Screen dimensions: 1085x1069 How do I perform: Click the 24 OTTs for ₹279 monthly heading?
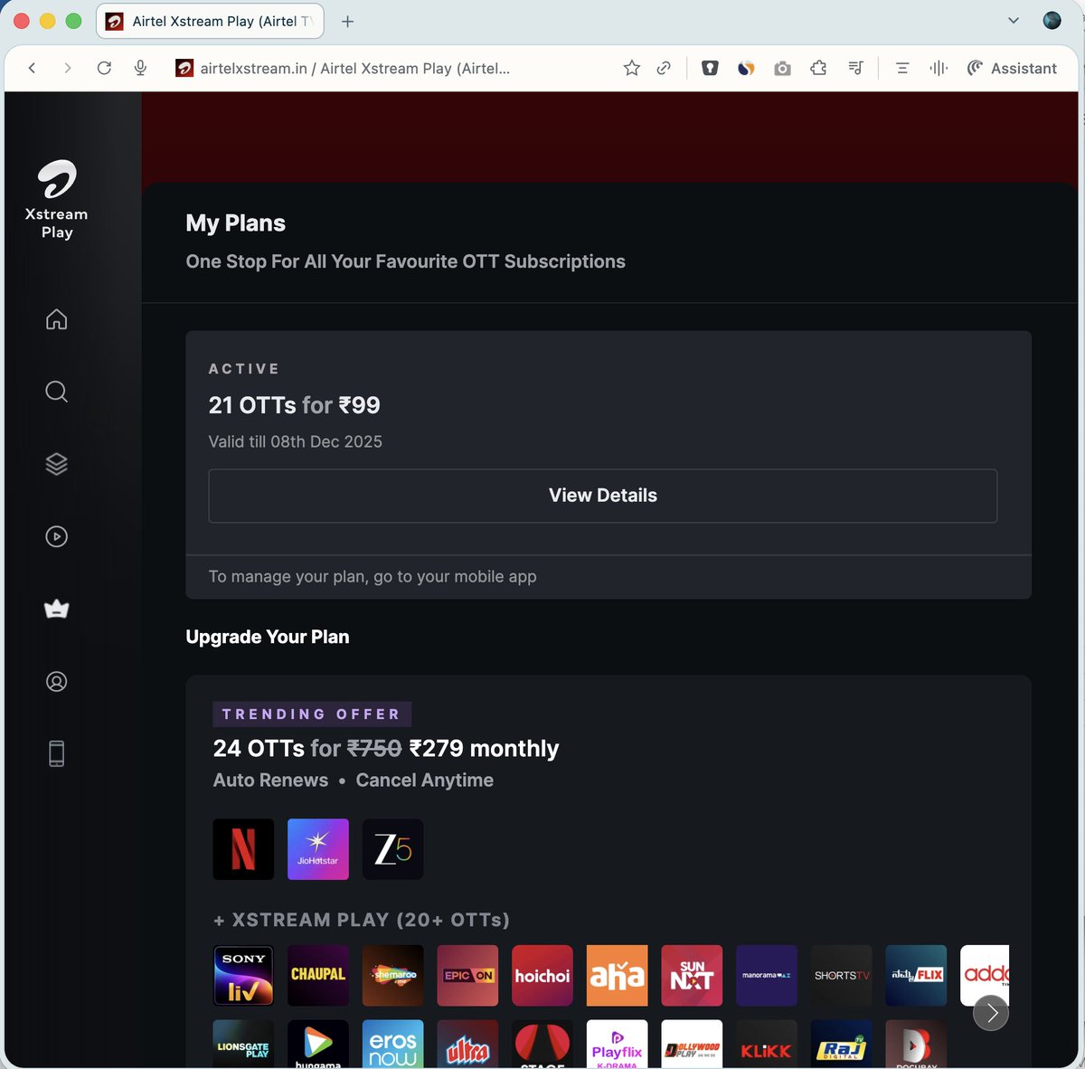pyautogui.click(x=386, y=749)
